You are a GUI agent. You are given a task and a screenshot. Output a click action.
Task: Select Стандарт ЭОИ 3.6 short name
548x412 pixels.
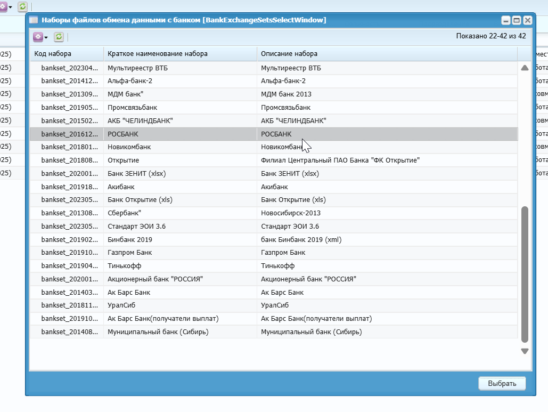pos(180,227)
